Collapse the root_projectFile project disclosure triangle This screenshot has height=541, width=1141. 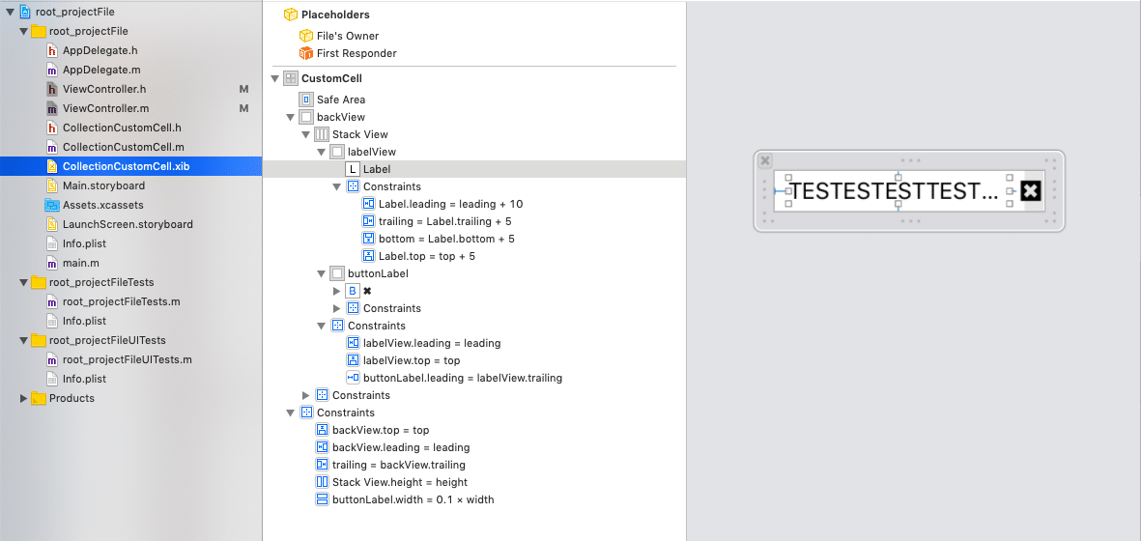(x=10, y=12)
